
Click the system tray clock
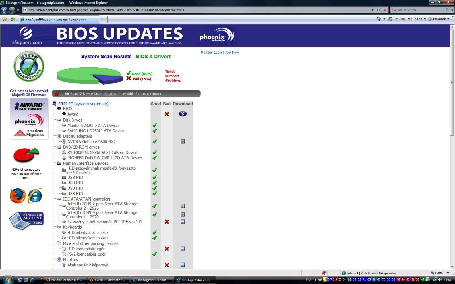pos(448,280)
